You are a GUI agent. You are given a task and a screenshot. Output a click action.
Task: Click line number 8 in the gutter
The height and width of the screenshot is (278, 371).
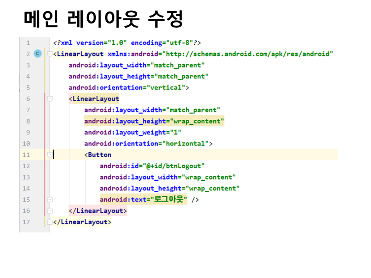pyautogui.click(x=28, y=121)
